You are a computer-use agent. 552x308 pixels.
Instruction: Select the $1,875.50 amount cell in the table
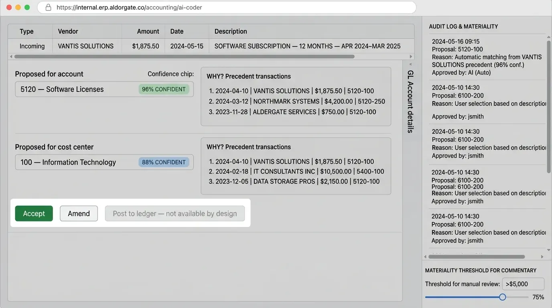(143, 46)
